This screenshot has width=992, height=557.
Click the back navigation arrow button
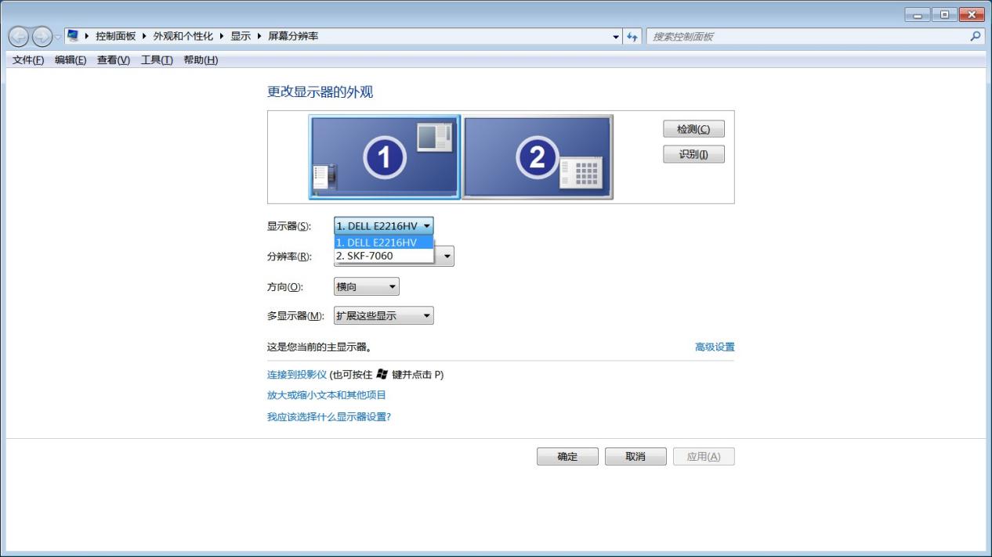pos(19,37)
